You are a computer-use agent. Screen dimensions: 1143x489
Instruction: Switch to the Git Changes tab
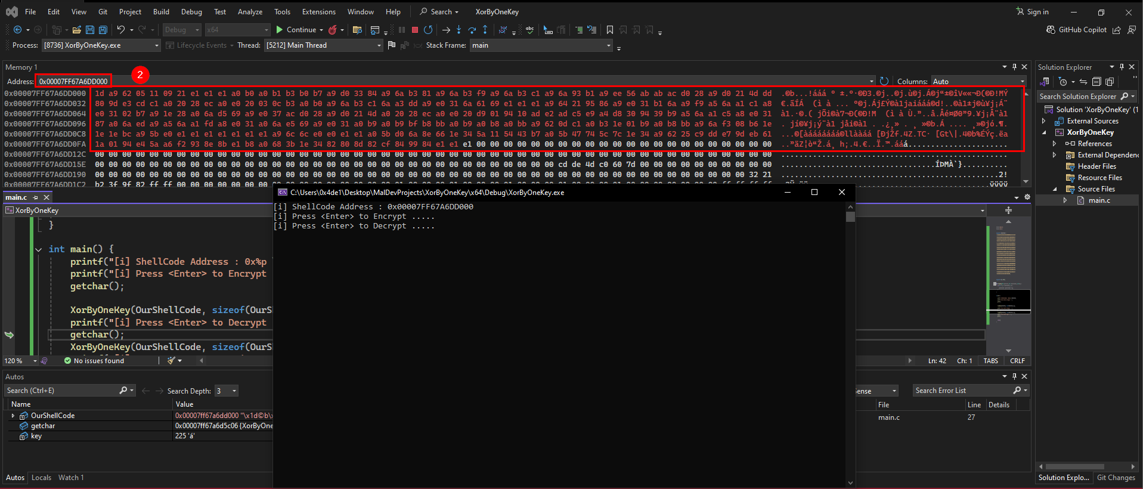[x=1116, y=478]
